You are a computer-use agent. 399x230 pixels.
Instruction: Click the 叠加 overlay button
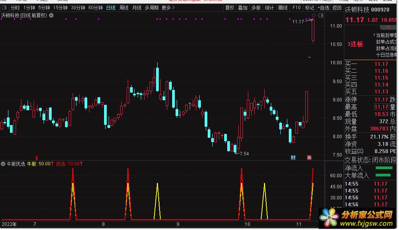pos(243,8)
